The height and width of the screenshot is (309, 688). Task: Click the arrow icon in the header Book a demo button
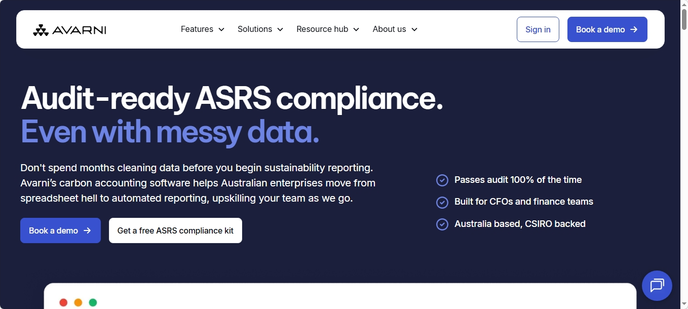point(634,29)
